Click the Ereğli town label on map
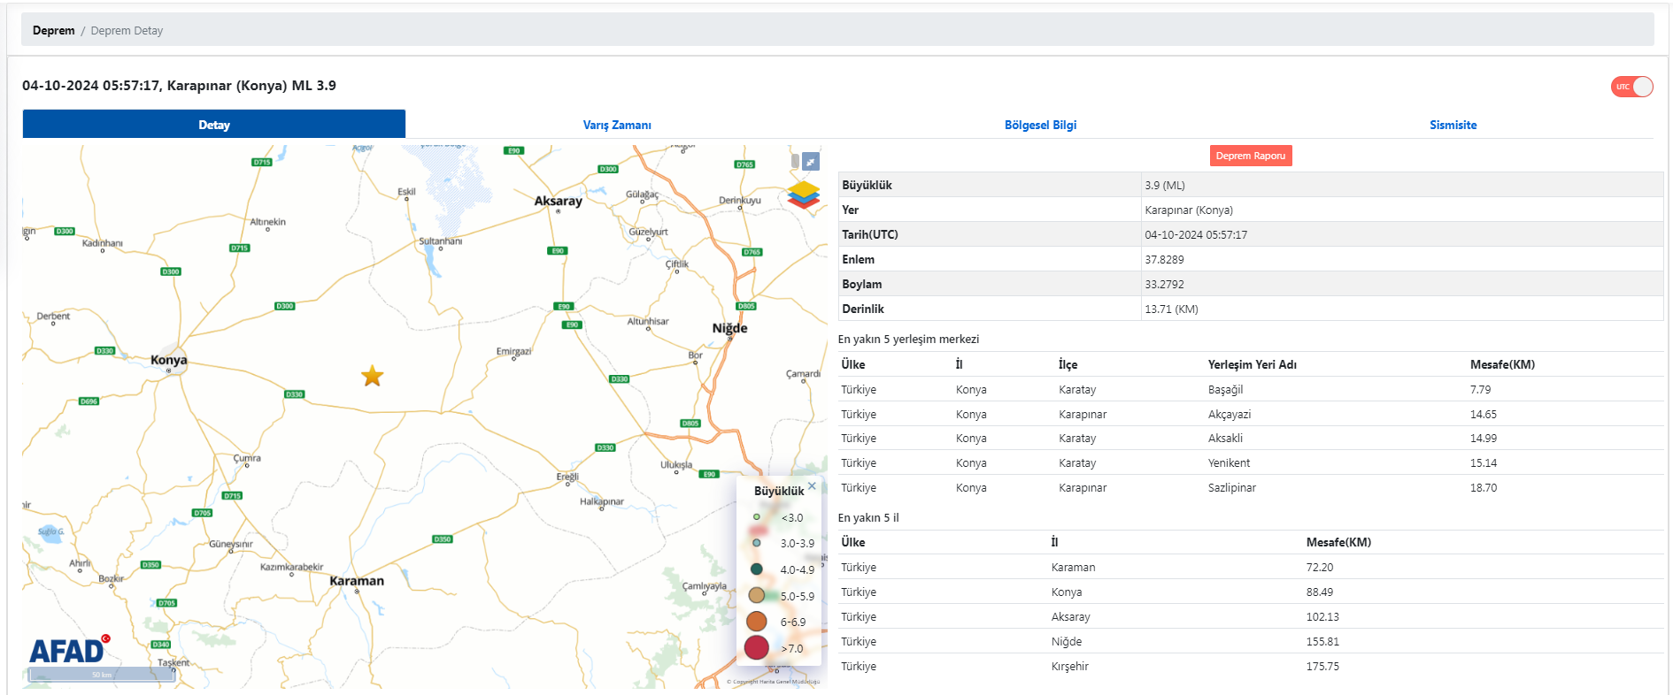This screenshot has width=1673, height=695. pos(567,477)
